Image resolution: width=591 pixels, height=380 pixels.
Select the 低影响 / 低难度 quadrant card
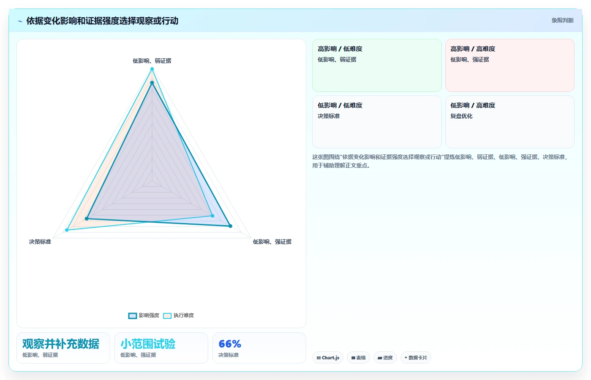(377, 122)
